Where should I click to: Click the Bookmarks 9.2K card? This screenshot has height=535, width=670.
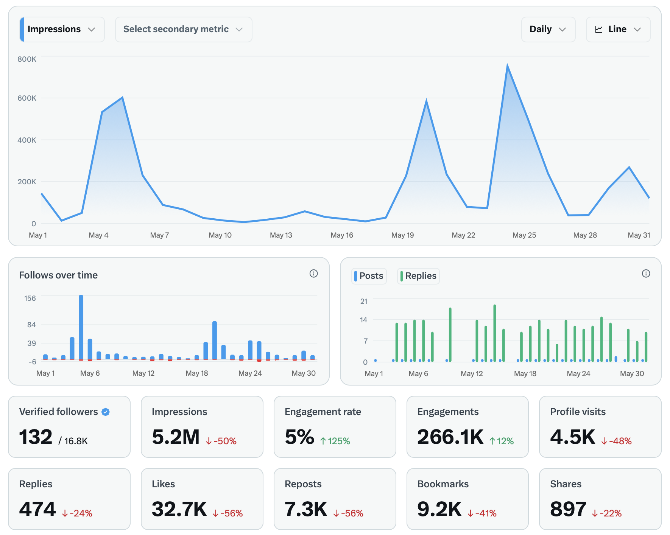[x=467, y=499]
